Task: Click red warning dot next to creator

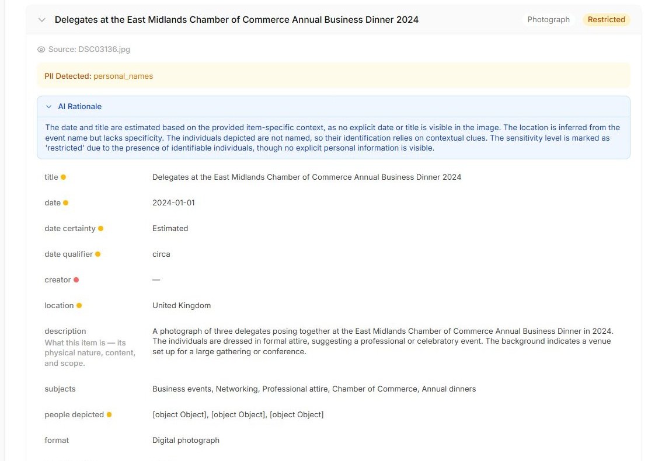Action: point(76,280)
